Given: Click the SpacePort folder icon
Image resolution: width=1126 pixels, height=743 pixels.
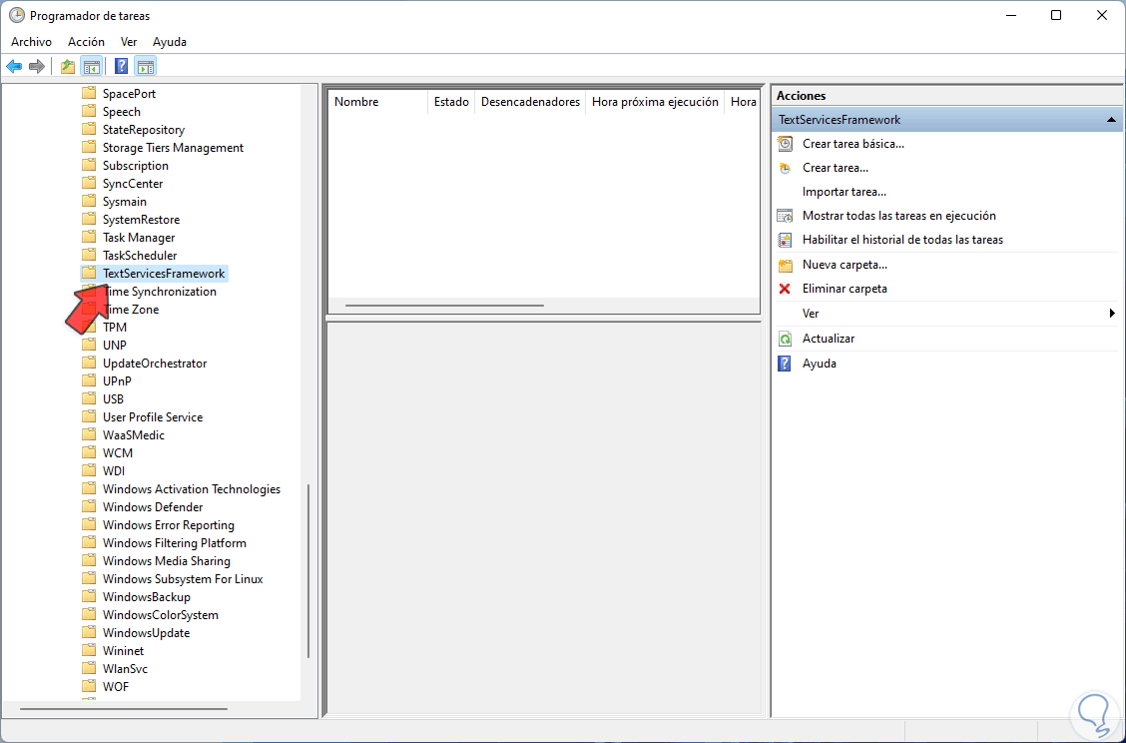Looking at the screenshot, I should coord(89,93).
